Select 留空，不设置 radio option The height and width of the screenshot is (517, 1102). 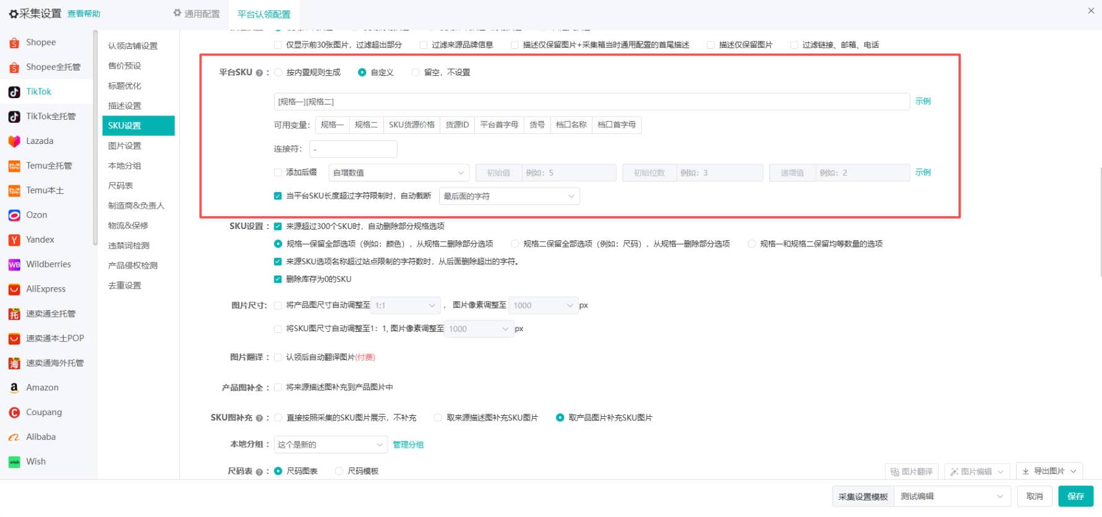[x=416, y=73]
